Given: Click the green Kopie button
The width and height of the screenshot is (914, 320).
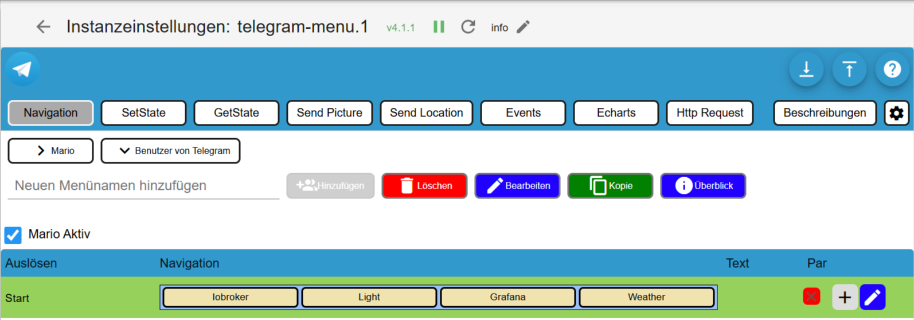Looking at the screenshot, I should 610,186.
